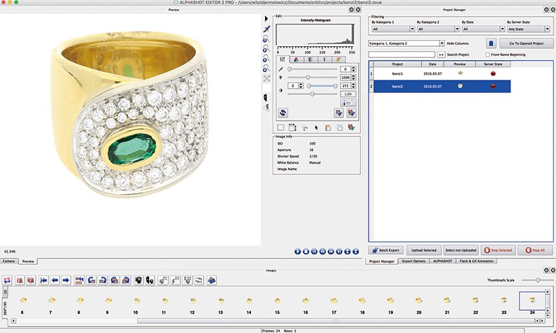Click the paste pages icon in edit tools

coord(340,127)
